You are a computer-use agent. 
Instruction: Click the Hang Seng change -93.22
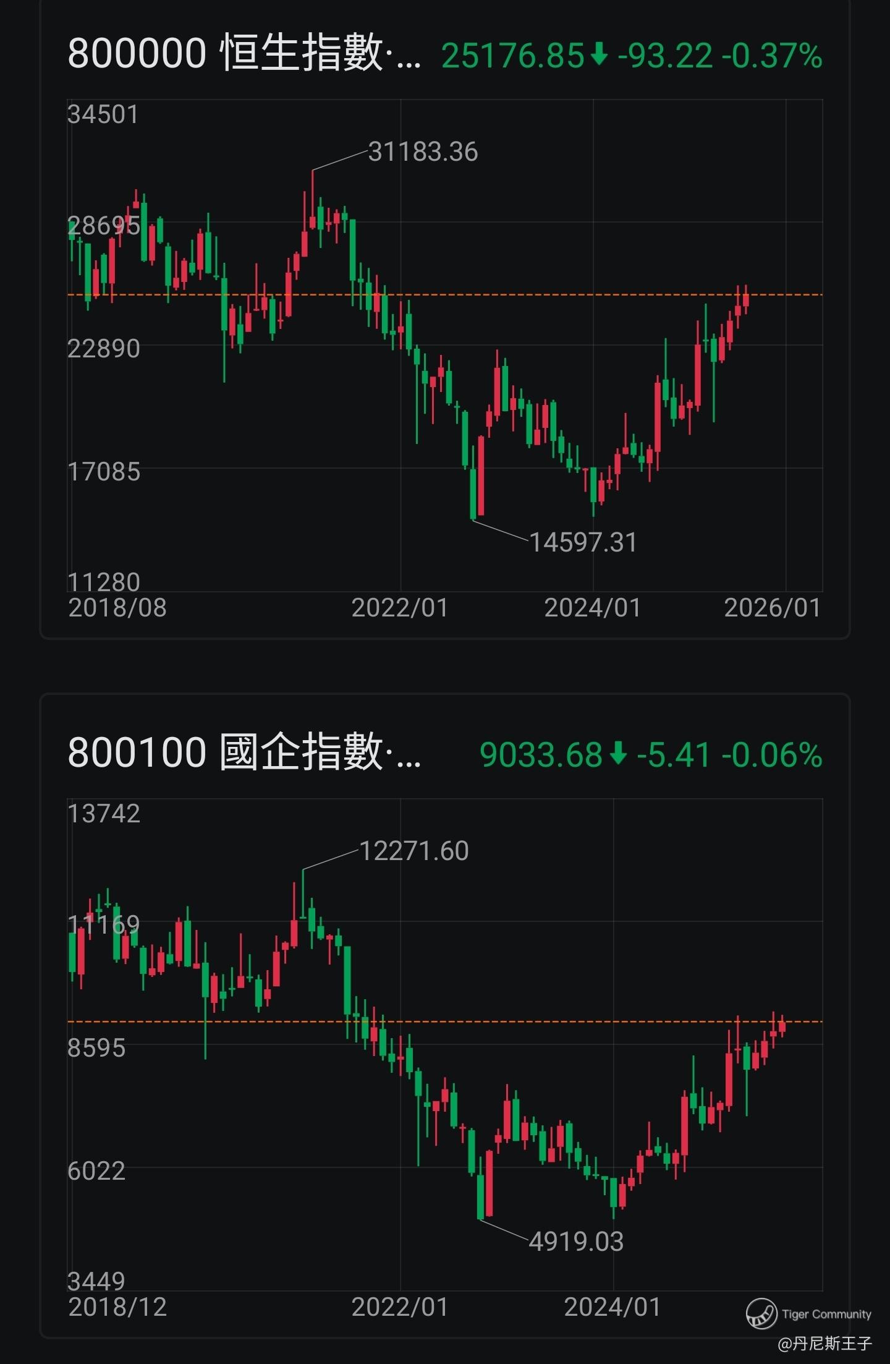click(x=665, y=56)
